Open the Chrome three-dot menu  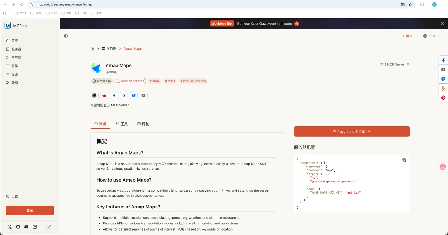(x=443, y=4)
